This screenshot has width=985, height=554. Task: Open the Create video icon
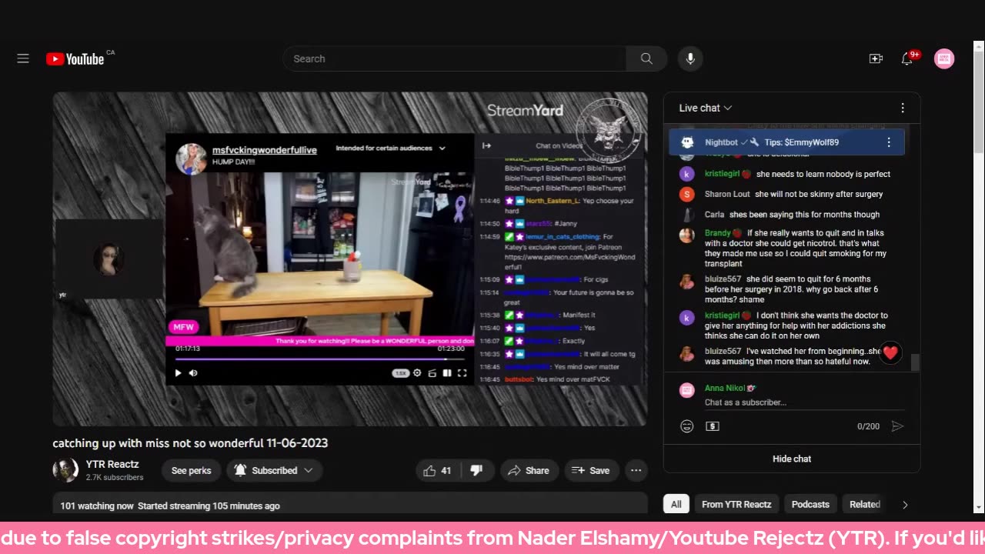click(876, 58)
